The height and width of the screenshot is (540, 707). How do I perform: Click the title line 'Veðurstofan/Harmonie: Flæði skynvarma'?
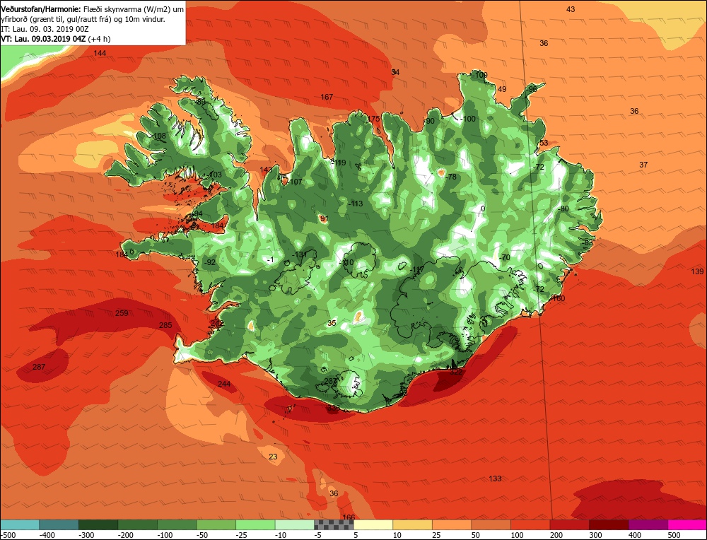(x=92, y=9)
